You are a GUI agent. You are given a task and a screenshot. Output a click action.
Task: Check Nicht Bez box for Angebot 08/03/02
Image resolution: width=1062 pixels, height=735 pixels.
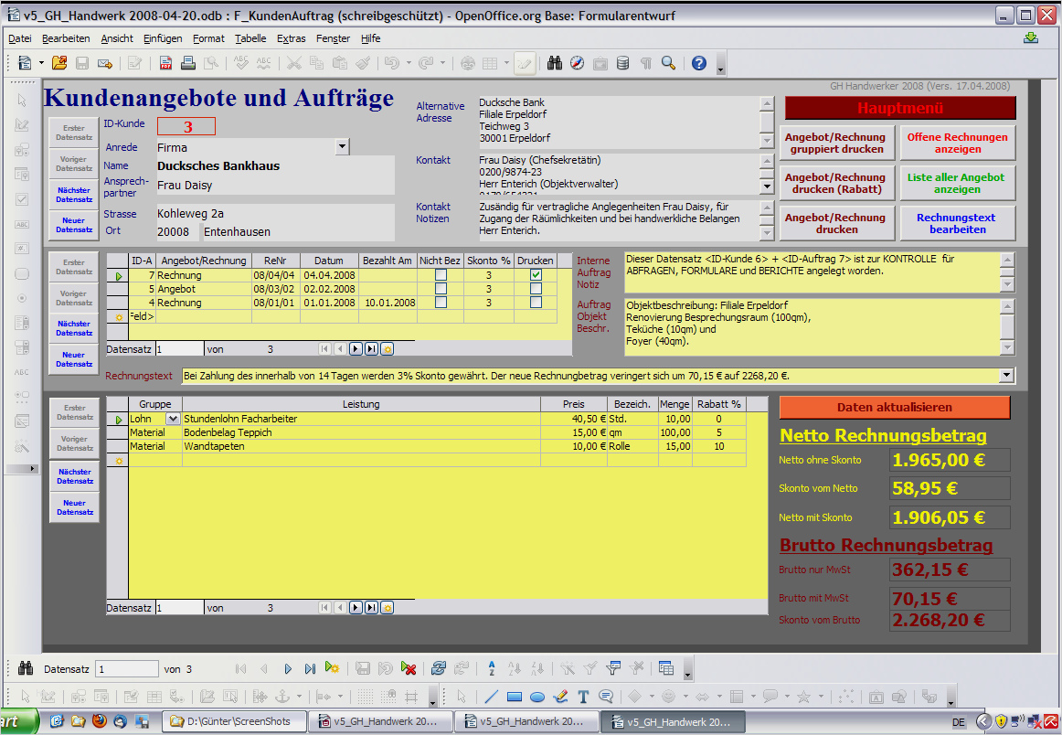click(x=441, y=289)
